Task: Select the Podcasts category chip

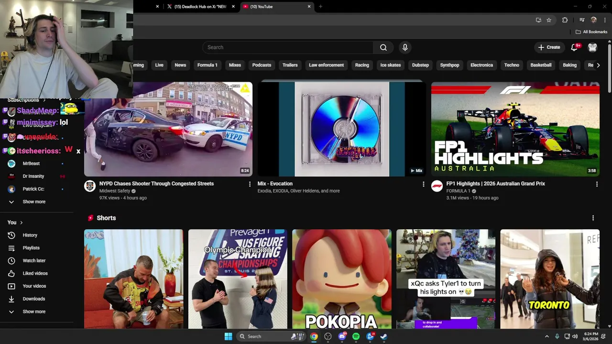Action: pos(262,65)
